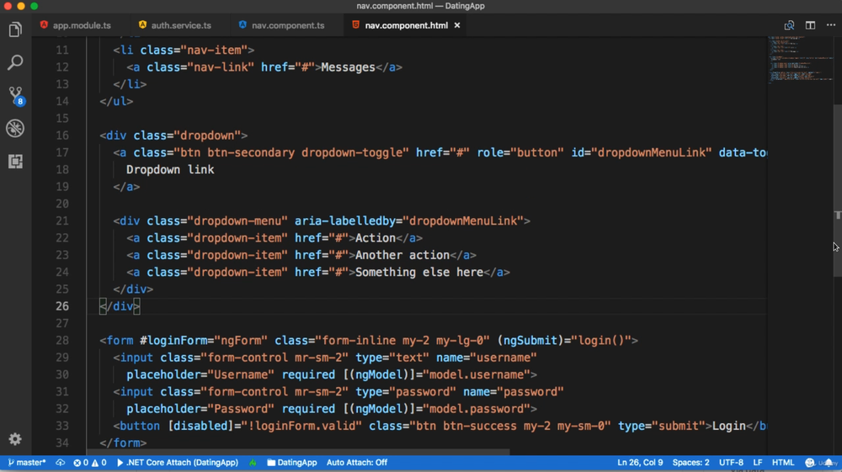Image resolution: width=842 pixels, height=472 pixels.
Task: Open the HTML language mode selector
Action: (x=783, y=463)
